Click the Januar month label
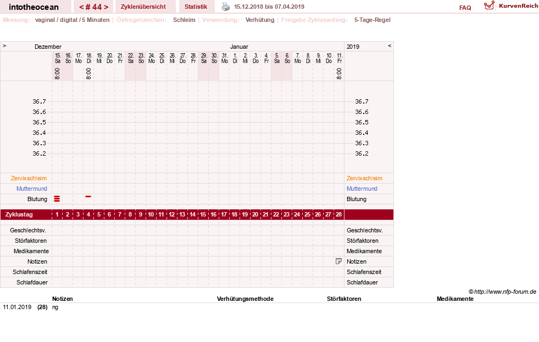Screen dimensions: 539x342 (239, 47)
